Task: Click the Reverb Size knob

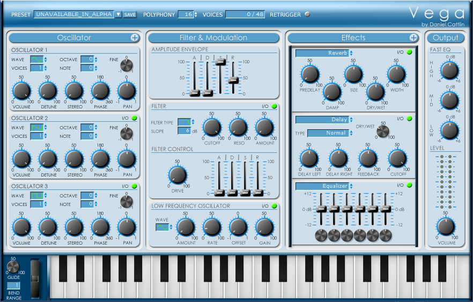Action: 353,74
